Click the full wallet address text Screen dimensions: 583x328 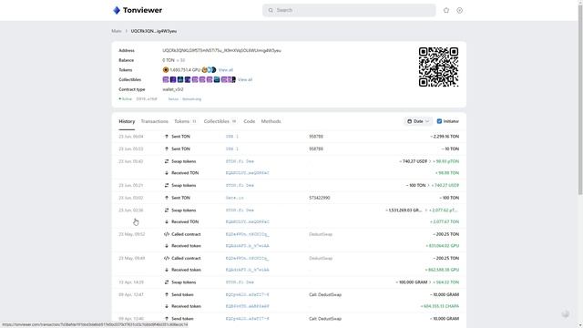point(221,50)
